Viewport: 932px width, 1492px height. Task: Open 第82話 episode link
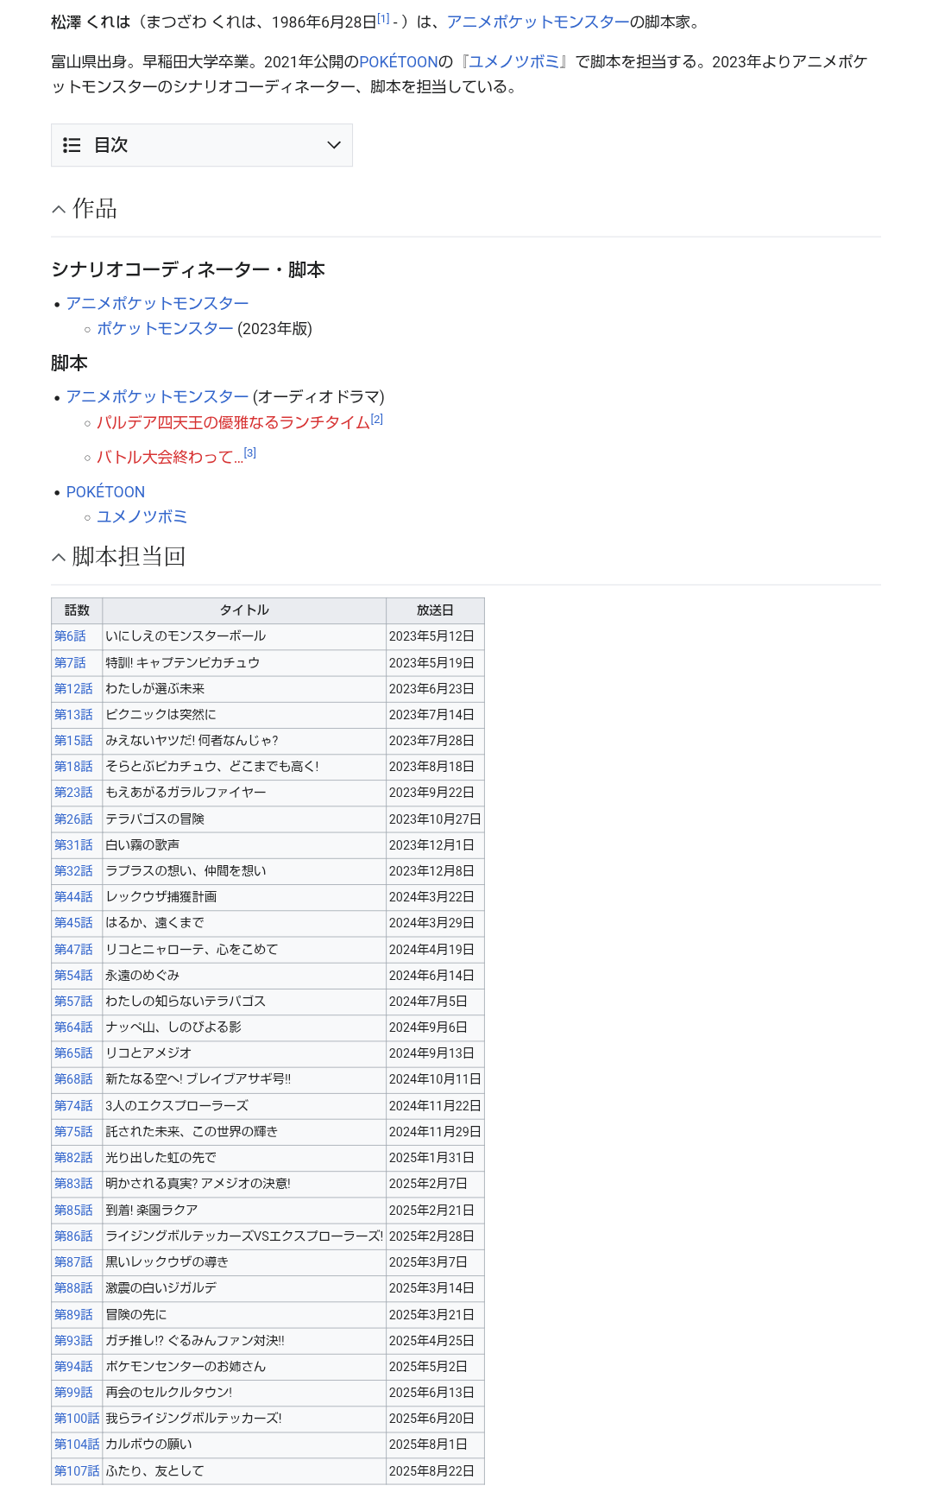click(x=73, y=1158)
